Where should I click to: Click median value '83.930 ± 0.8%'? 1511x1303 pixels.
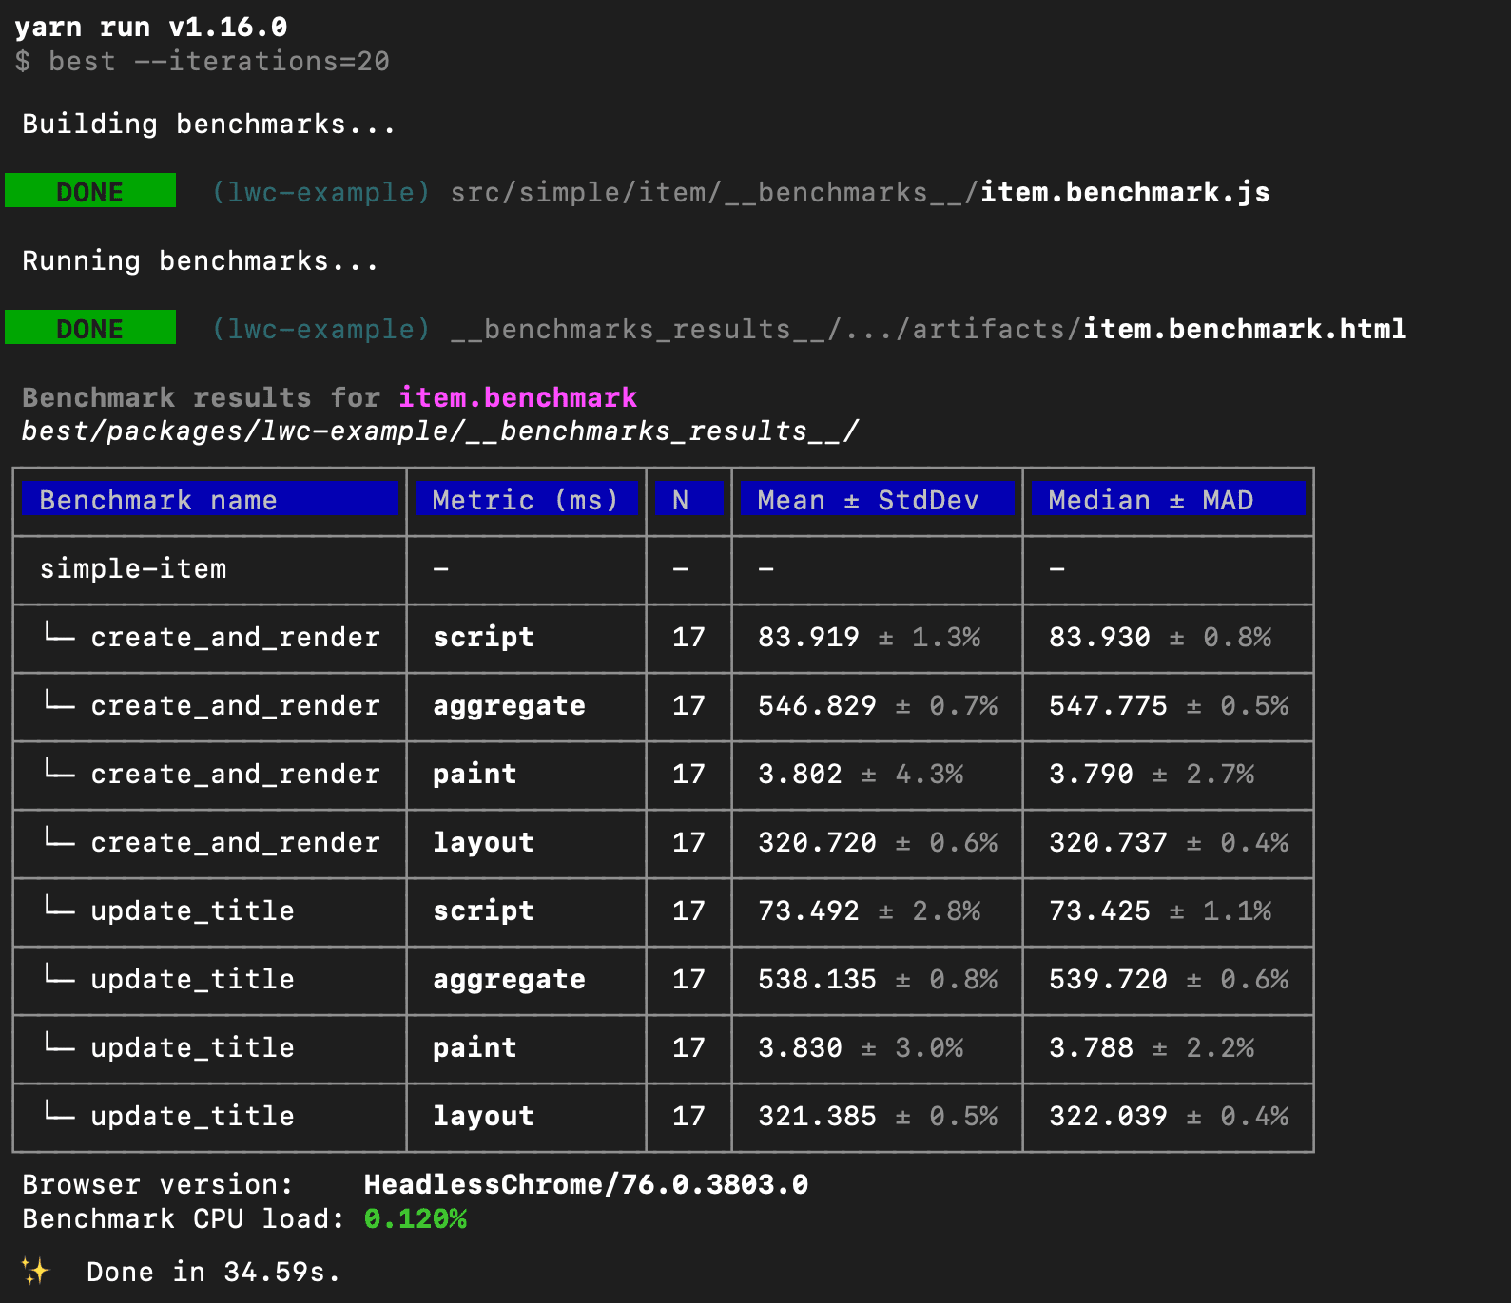pyautogui.click(x=1160, y=637)
